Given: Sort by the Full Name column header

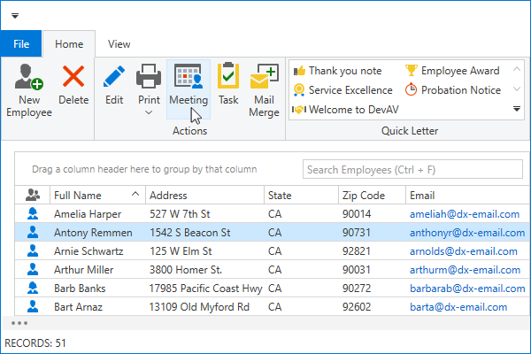Looking at the screenshot, I should pyautogui.click(x=88, y=195).
